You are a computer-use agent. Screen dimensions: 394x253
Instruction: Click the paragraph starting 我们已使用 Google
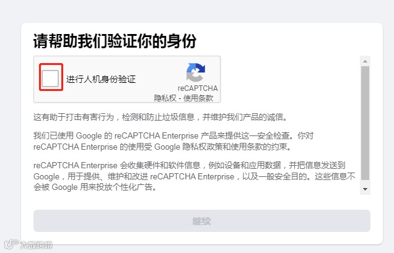coord(173,141)
